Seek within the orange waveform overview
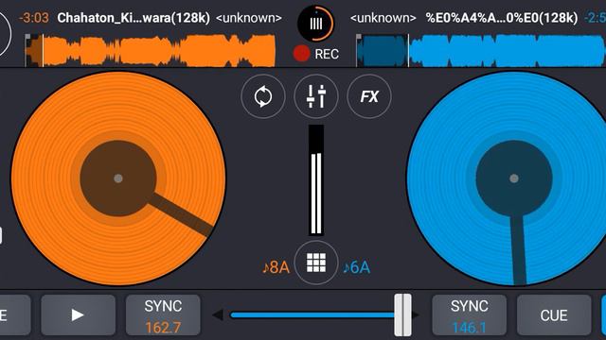 pyautogui.click(x=150, y=50)
